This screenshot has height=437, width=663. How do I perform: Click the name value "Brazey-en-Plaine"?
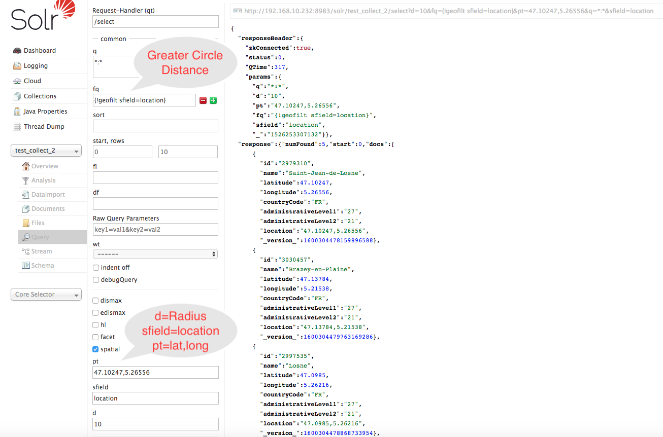pyautogui.click(x=319, y=269)
